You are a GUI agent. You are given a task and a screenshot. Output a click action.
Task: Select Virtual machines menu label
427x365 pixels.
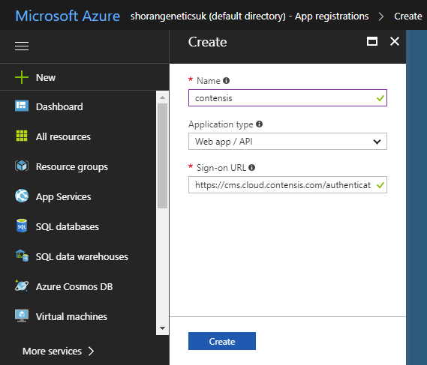[x=71, y=316]
